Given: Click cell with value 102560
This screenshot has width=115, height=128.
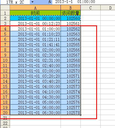Looking at the screenshot, I should tap(70, 18).
